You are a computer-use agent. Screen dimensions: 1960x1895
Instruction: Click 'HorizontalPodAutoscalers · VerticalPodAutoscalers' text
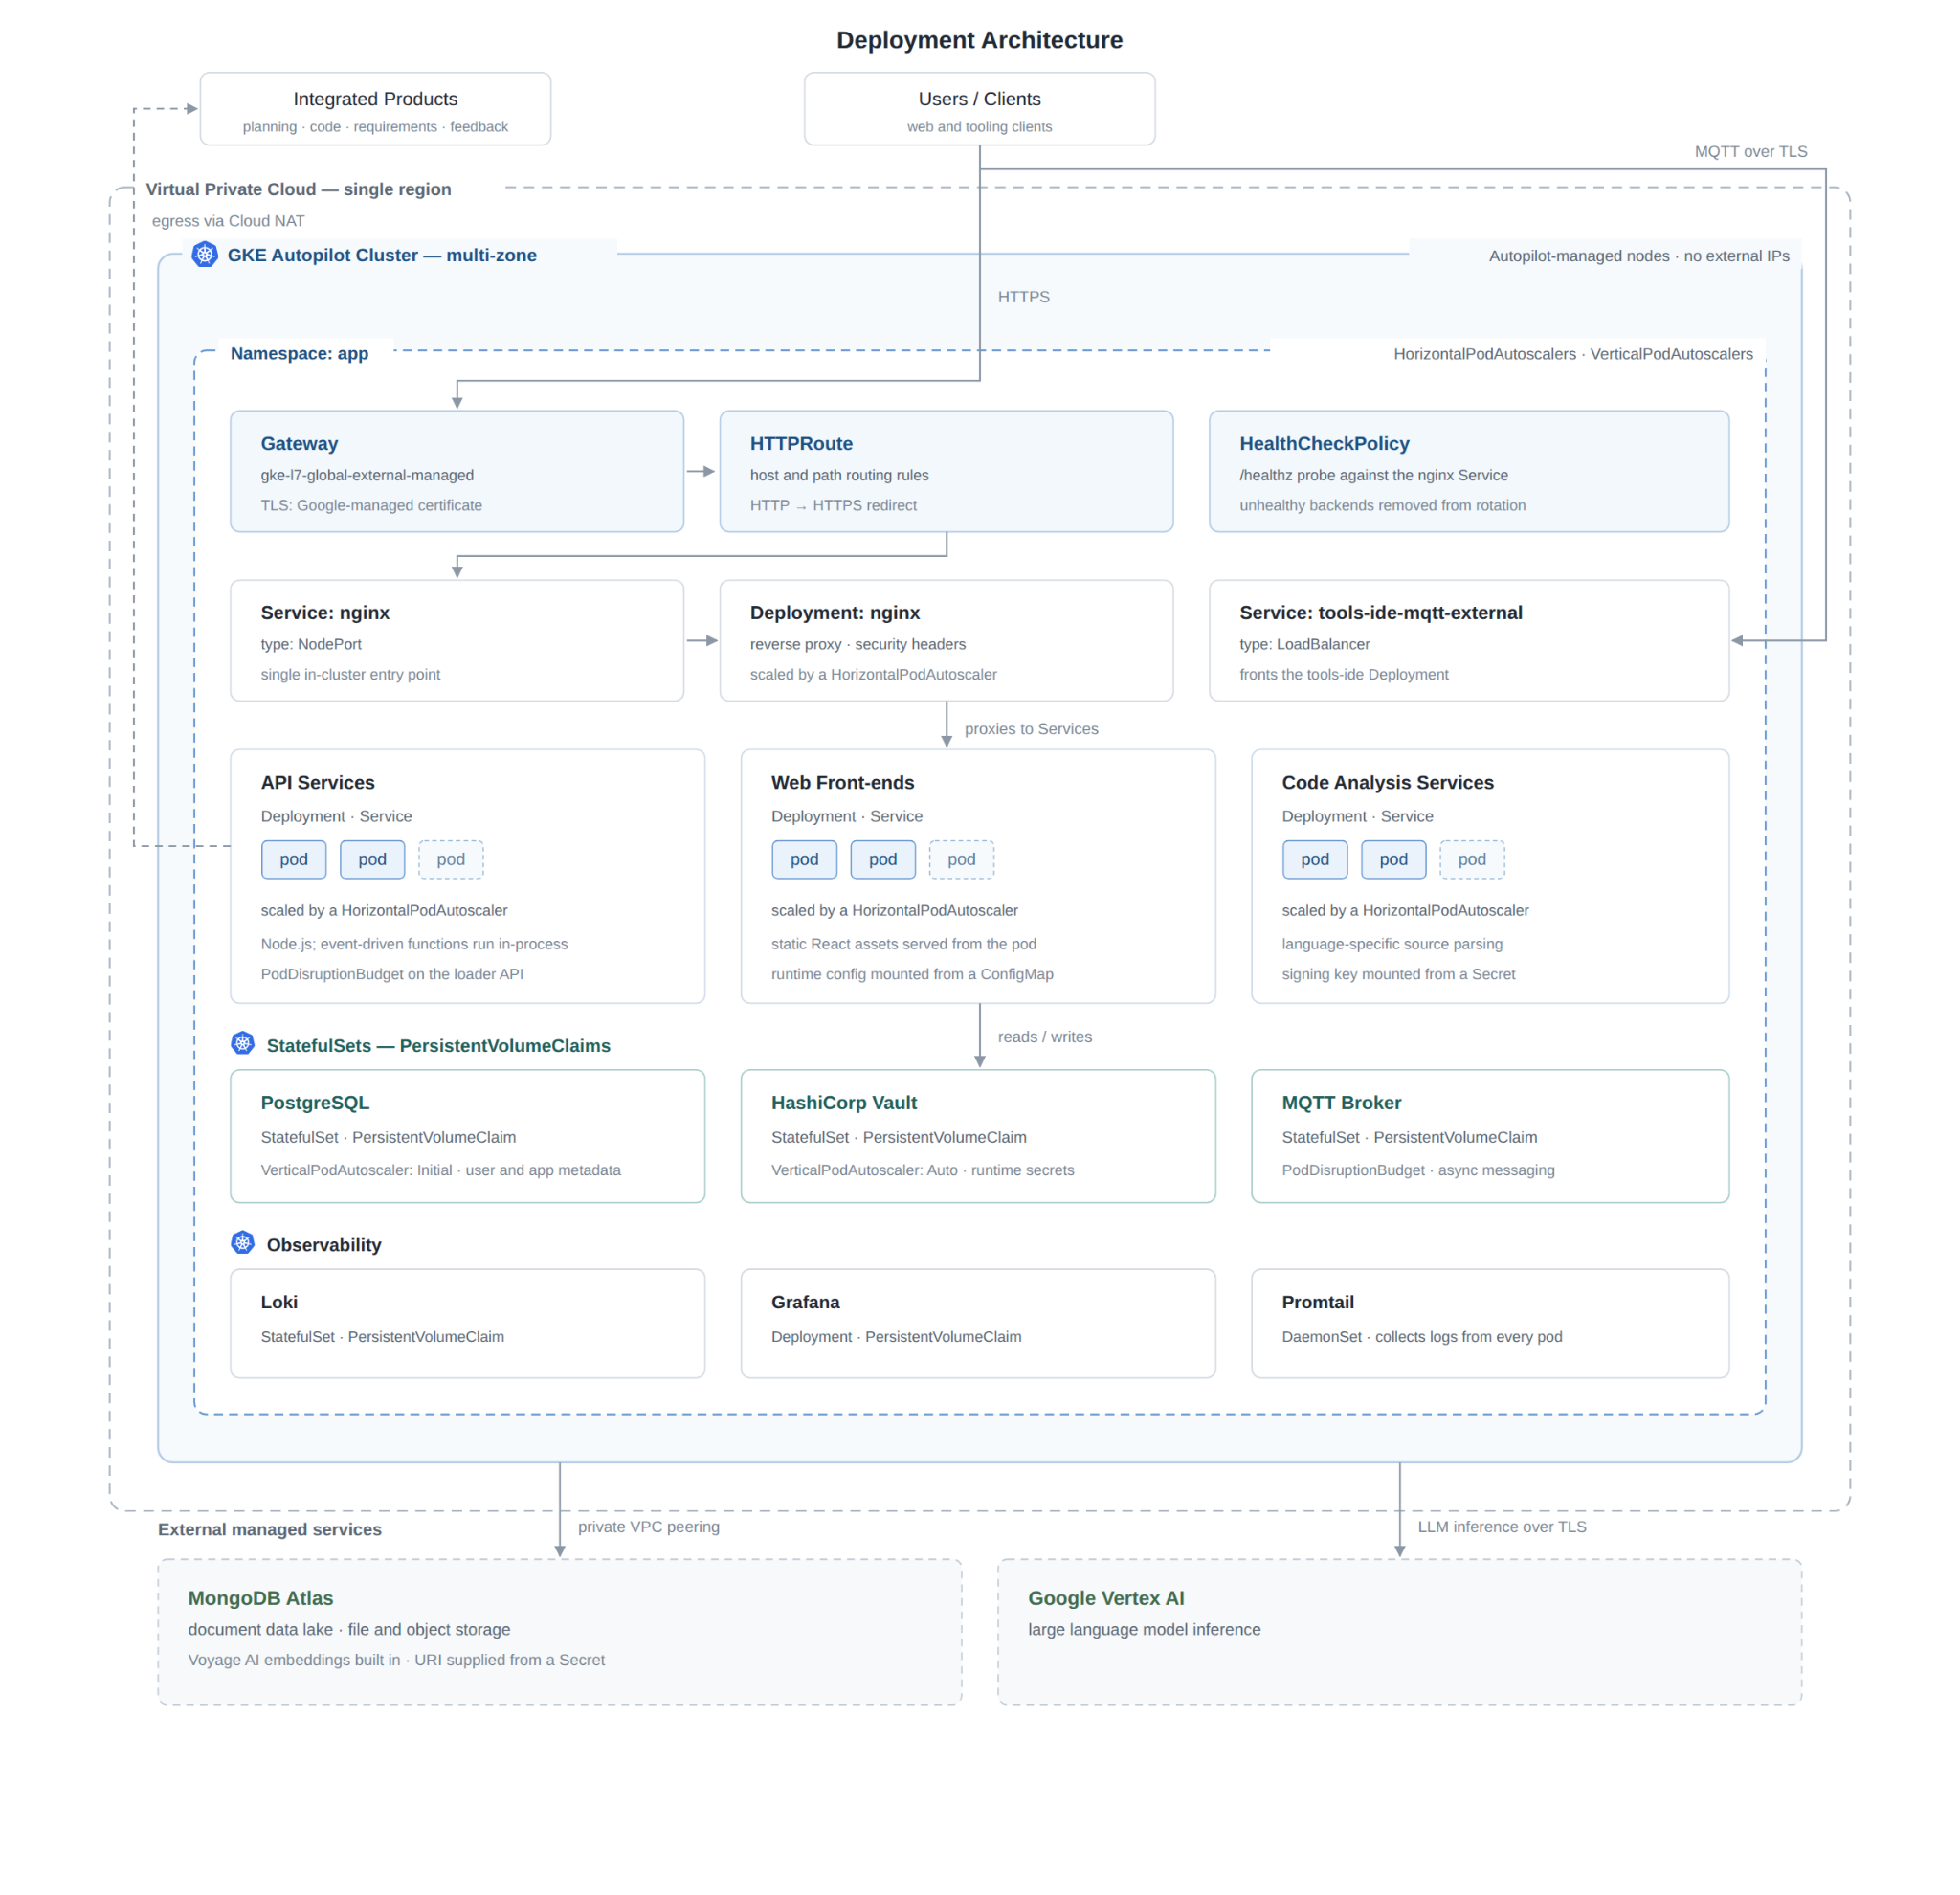1573,354
